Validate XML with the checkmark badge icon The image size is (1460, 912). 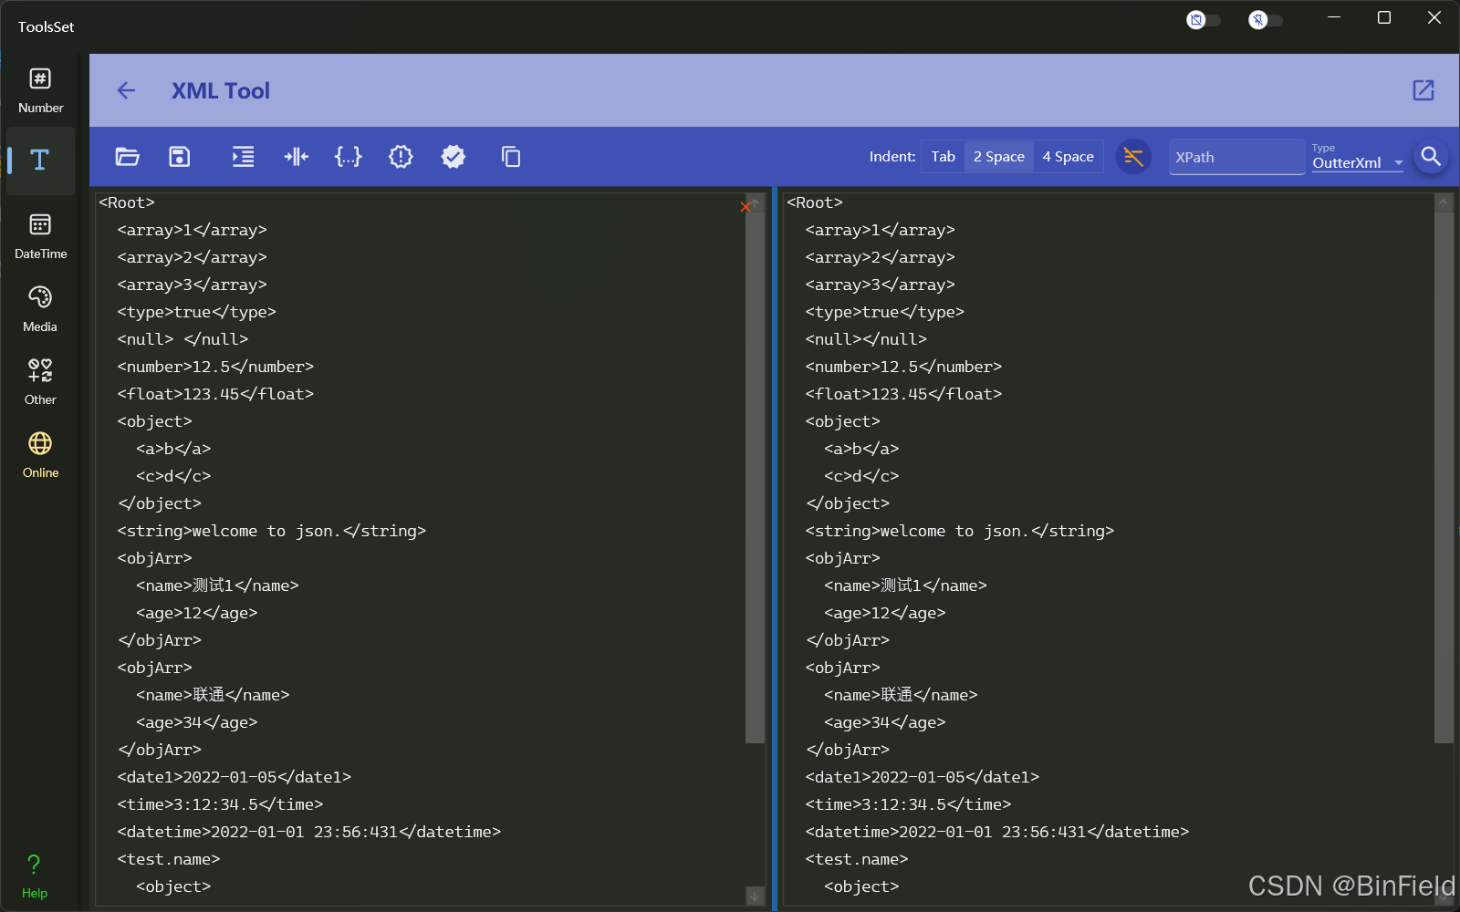454,157
